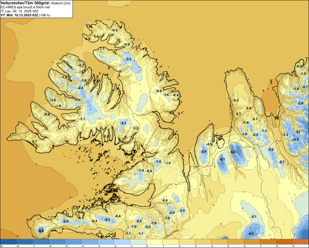The width and height of the screenshot is (309, 248).
Task: Click the -1.4 temperature label
Action: (246, 122)
